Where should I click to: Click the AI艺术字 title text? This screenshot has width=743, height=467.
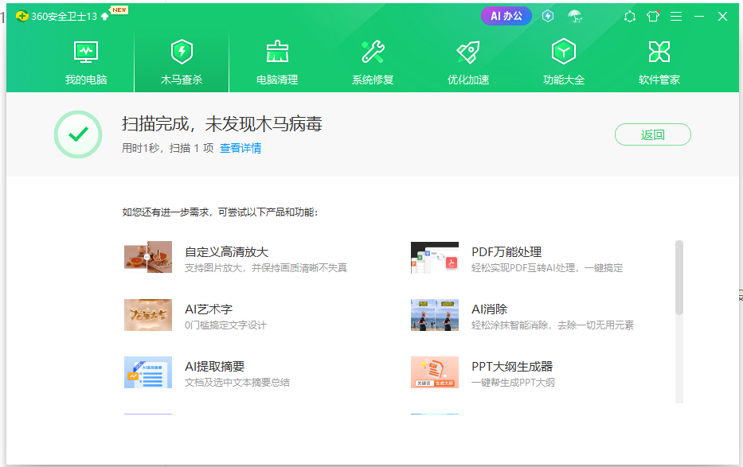(209, 309)
